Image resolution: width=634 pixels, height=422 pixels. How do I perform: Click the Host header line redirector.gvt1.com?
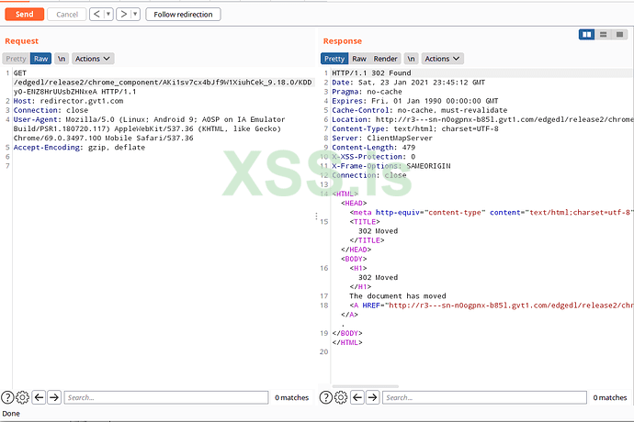(68, 101)
